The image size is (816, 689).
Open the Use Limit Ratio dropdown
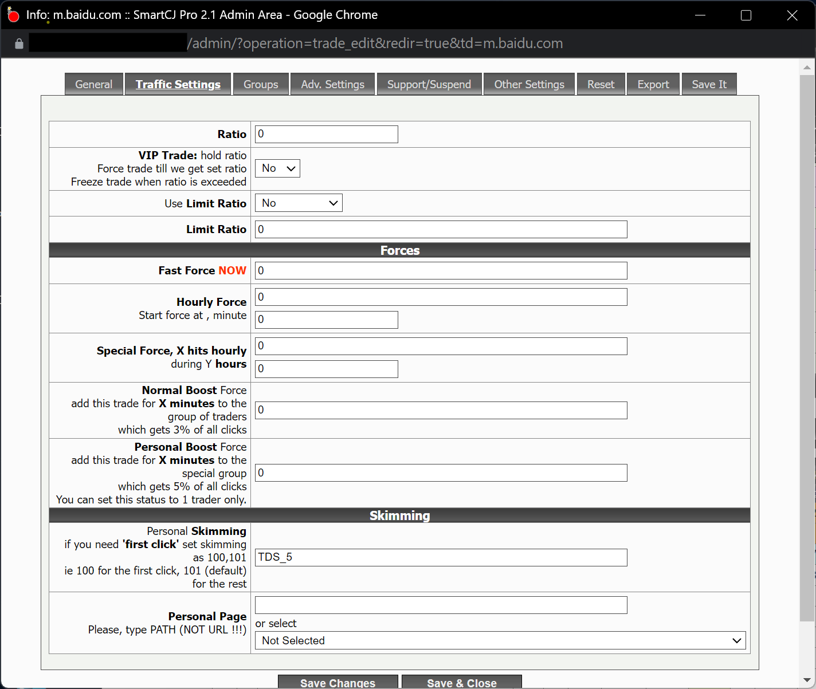299,203
